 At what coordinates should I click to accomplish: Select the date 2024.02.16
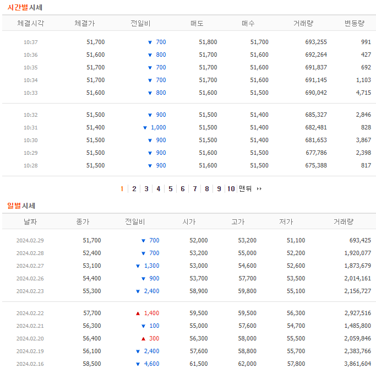coord(30,364)
